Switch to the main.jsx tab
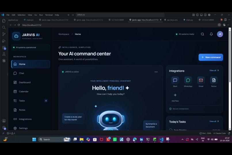The width and height of the screenshot is (232, 155). tap(29, 20)
